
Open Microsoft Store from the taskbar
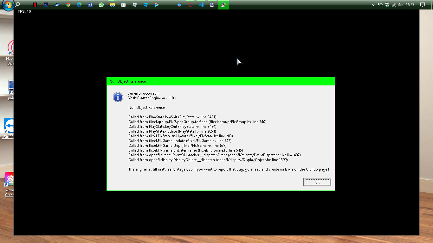coord(124,5)
